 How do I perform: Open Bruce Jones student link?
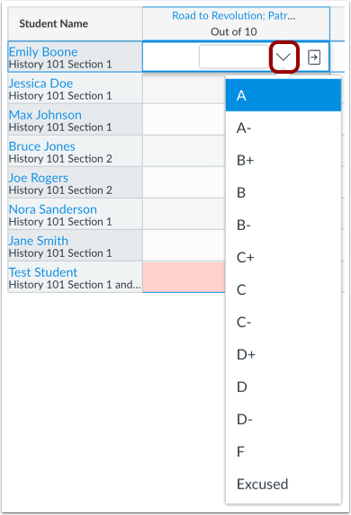[x=41, y=147]
